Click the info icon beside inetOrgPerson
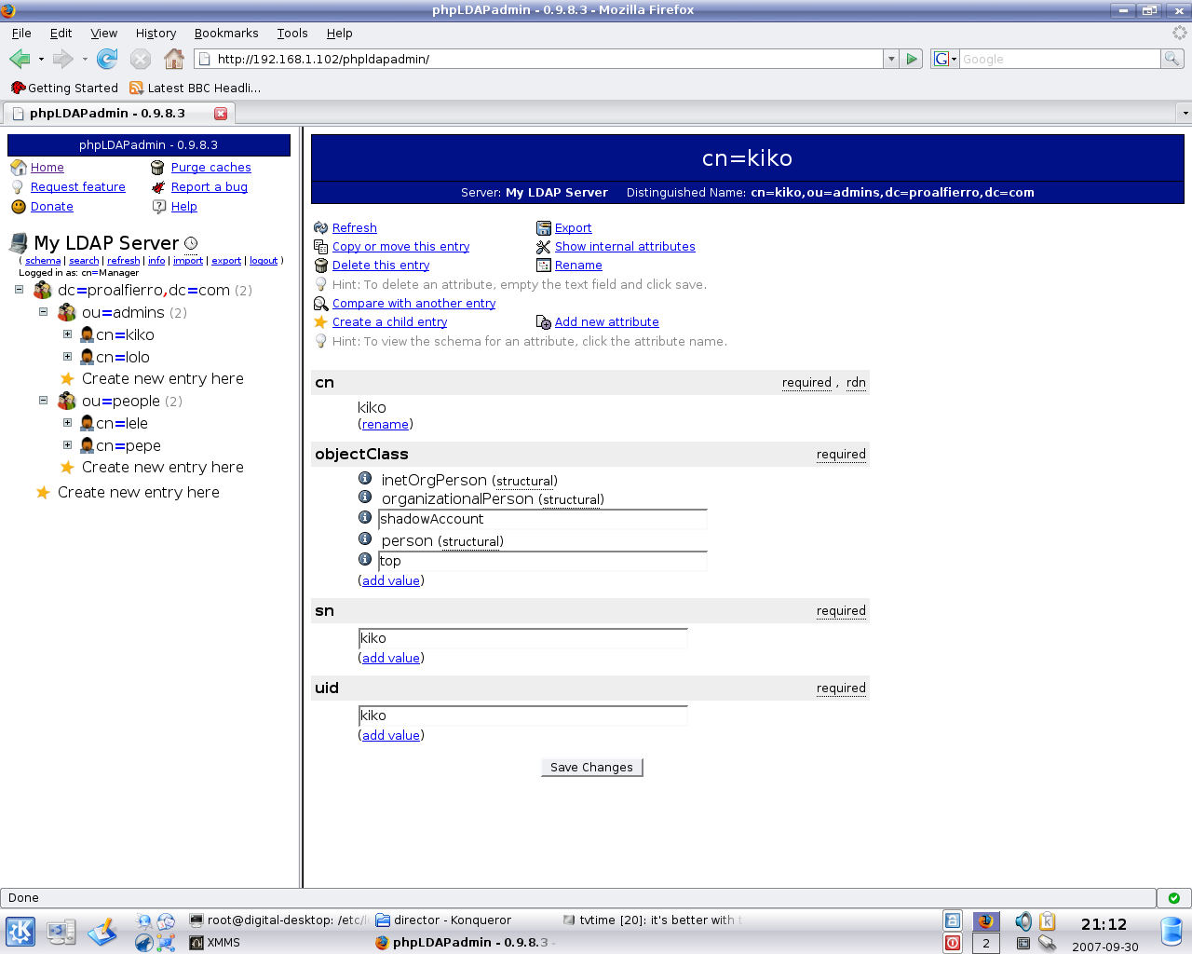This screenshot has width=1192, height=954. point(365,479)
